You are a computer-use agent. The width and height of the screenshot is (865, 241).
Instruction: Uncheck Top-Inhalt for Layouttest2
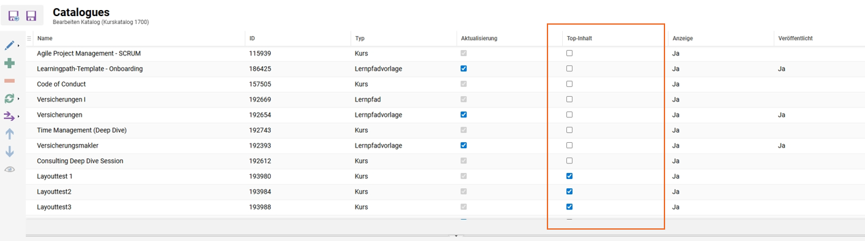click(570, 192)
